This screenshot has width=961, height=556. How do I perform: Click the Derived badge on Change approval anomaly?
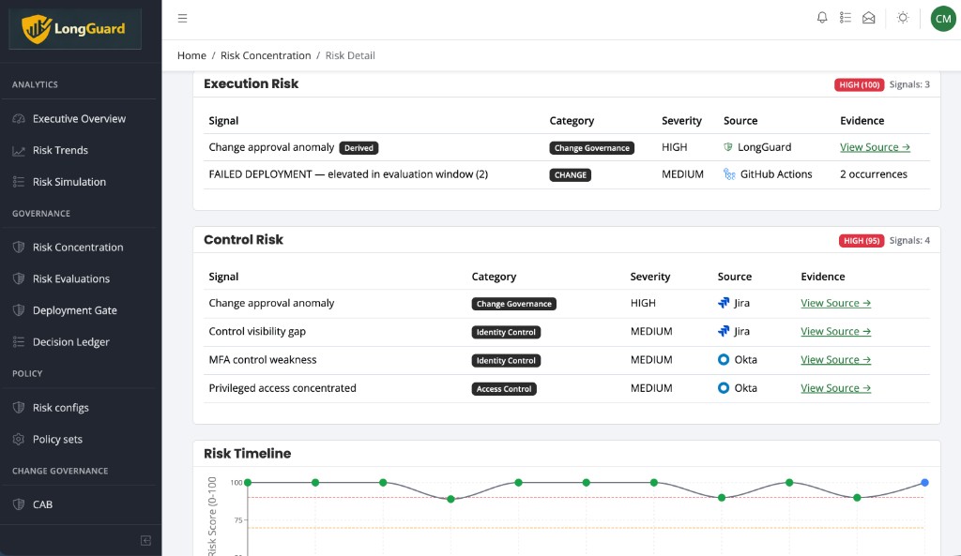tap(360, 148)
